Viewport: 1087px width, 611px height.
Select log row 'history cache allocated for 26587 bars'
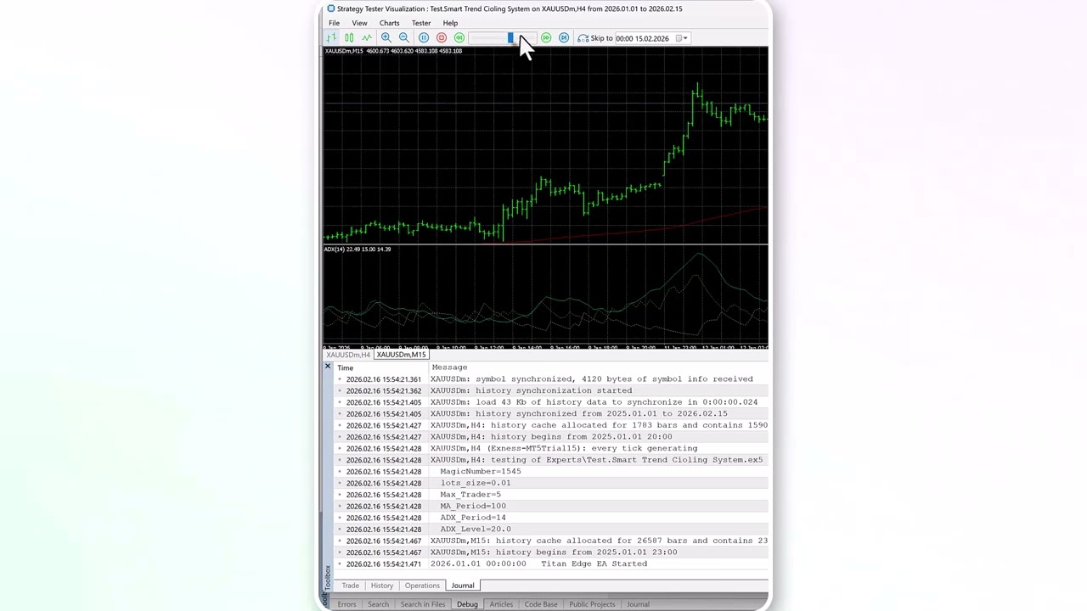pos(552,541)
